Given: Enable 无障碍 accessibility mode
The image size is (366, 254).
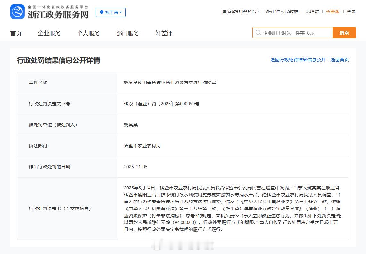Looking at the screenshot, I should coord(312,11).
